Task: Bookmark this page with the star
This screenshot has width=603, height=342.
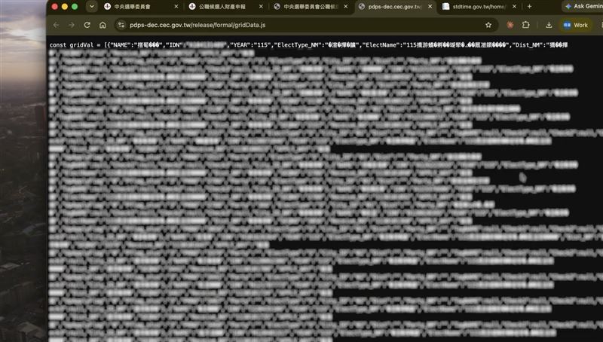Action: (488, 25)
